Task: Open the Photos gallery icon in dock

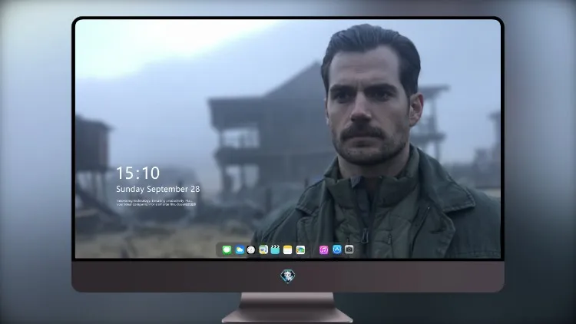Action: pos(300,250)
